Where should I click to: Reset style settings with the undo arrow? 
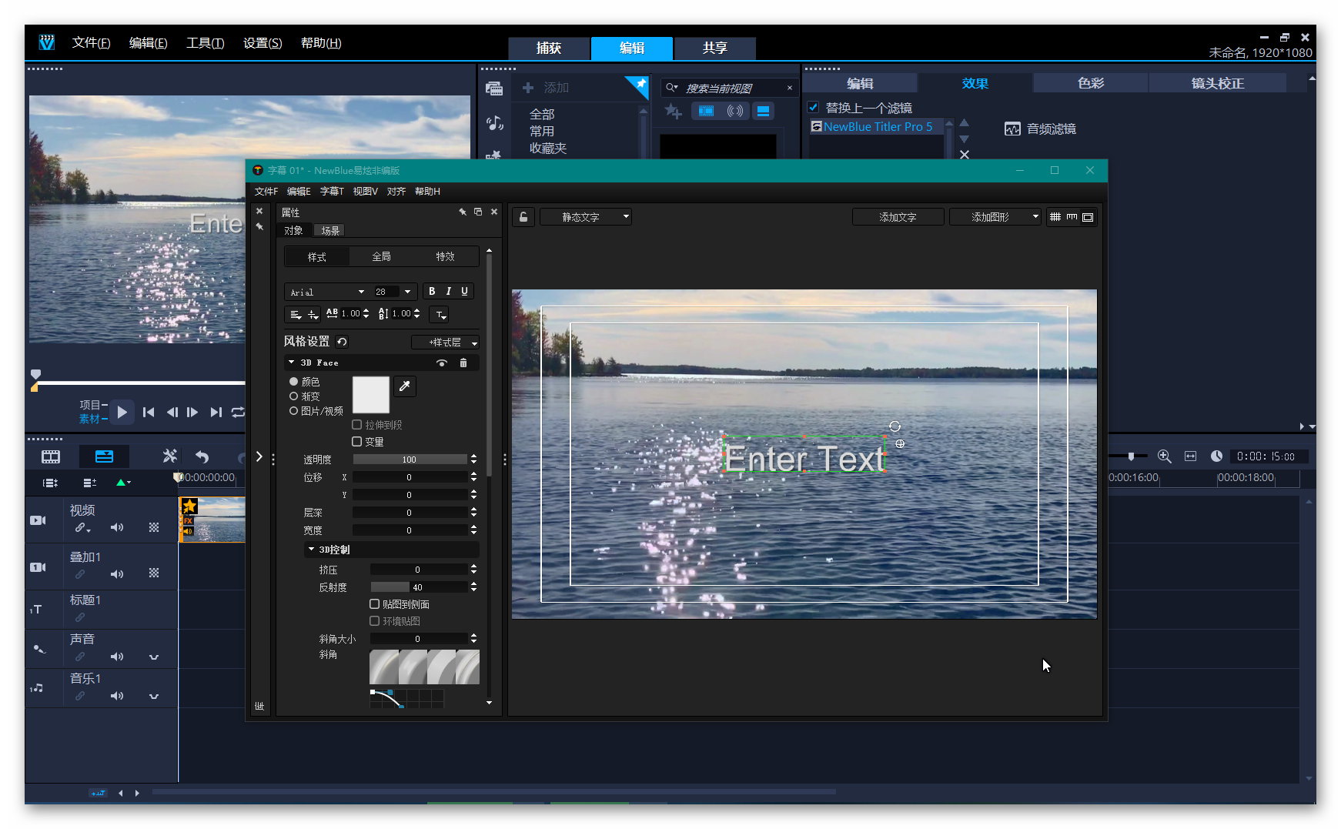point(342,342)
